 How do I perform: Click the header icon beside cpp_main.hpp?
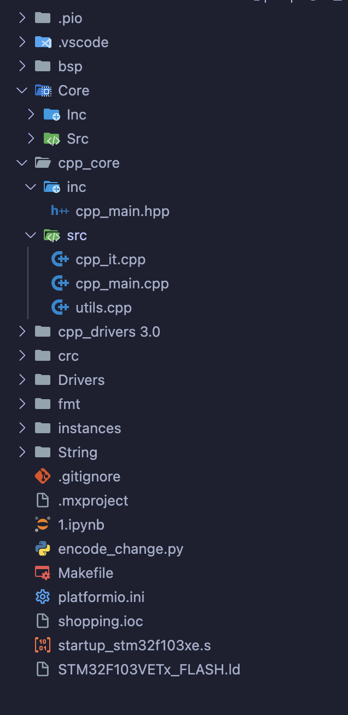point(60,211)
